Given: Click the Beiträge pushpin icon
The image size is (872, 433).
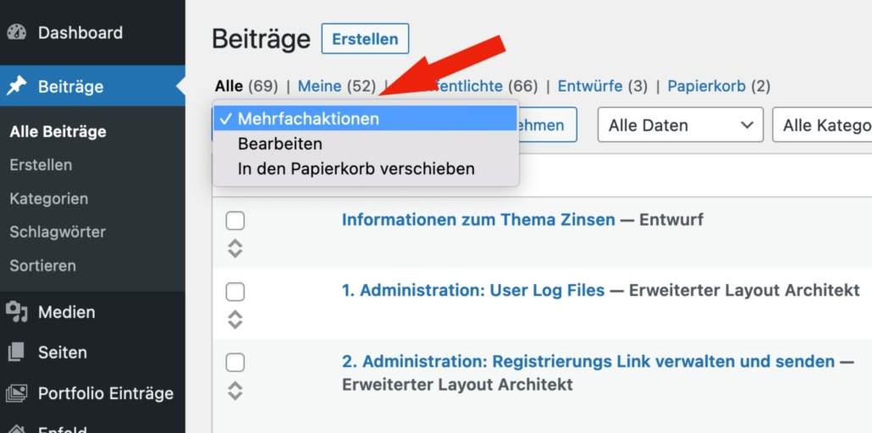Looking at the screenshot, I should point(17,86).
